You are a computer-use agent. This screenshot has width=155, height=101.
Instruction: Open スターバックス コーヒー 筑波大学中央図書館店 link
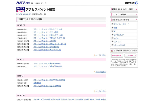pyautogui.click(x=49, y=80)
